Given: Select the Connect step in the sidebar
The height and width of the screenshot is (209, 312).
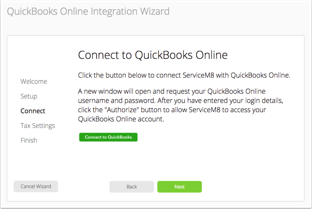Looking at the screenshot, I should 33,111.
